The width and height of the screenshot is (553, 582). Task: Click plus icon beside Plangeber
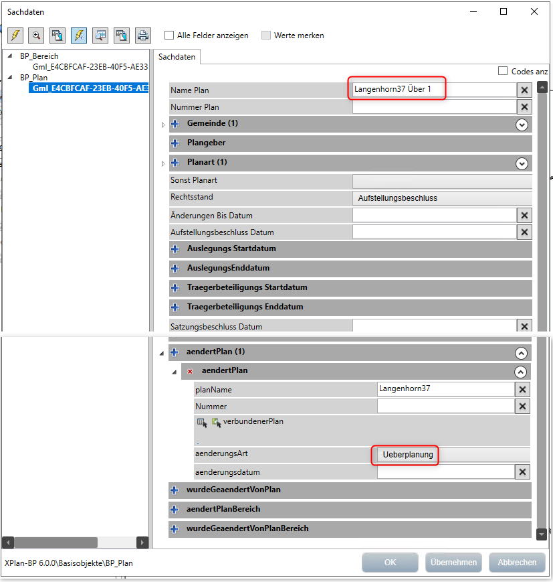click(x=175, y=143)
